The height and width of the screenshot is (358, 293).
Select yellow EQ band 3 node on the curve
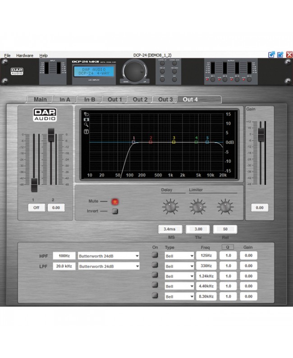point(174,142)
